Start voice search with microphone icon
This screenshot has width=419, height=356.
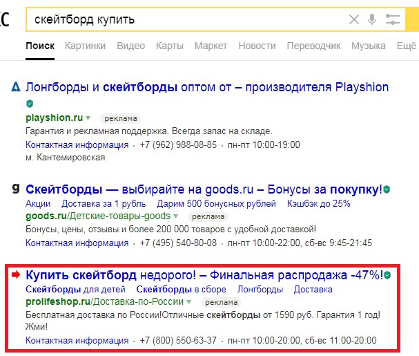point(371,19)
